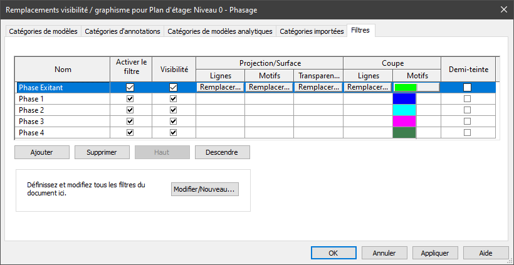514x265 pixels.
Task: Enable Demi-teinte for Phase 3
Action: click(467, 122)
